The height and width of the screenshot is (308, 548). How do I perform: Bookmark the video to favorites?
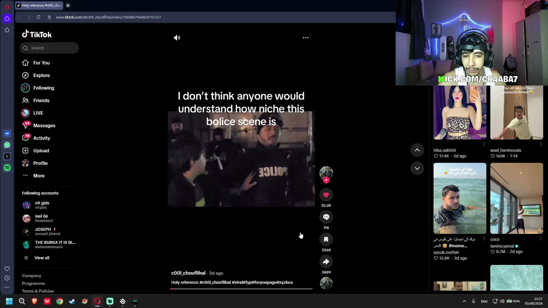[x=326, y=239]
